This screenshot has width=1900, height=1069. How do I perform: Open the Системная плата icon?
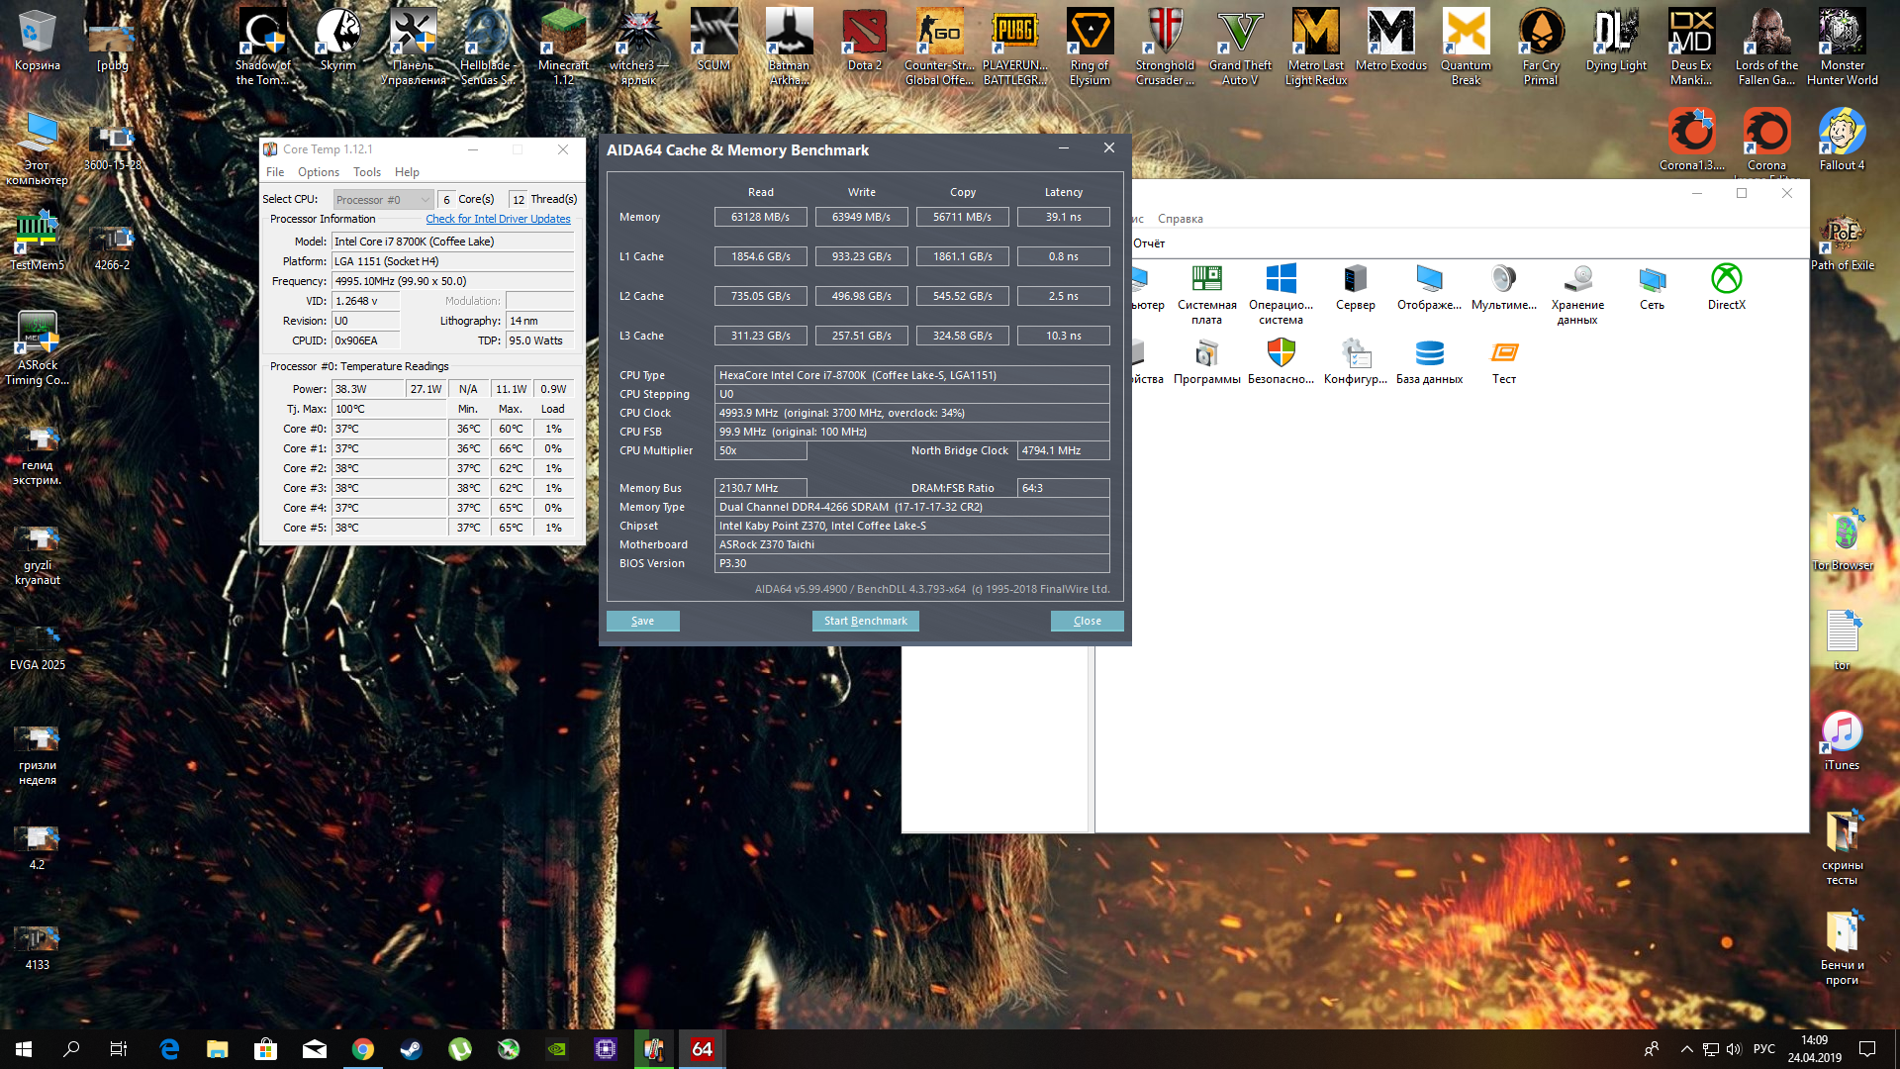(x=1206, y=279)
